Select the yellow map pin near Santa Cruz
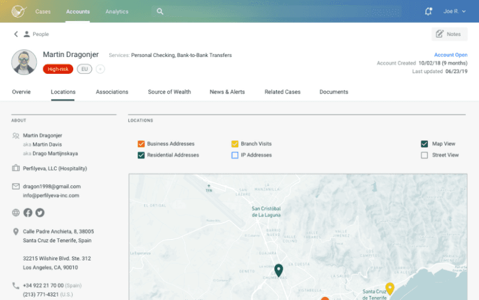Image resolution: width=479 pixels, height=300 pixels. click(390, 289)
